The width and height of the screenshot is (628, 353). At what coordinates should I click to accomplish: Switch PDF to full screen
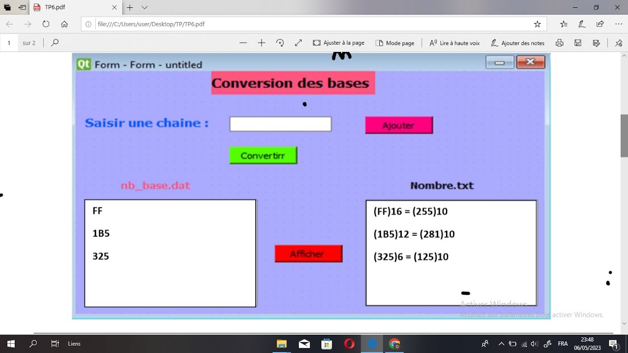click(298, 43)
